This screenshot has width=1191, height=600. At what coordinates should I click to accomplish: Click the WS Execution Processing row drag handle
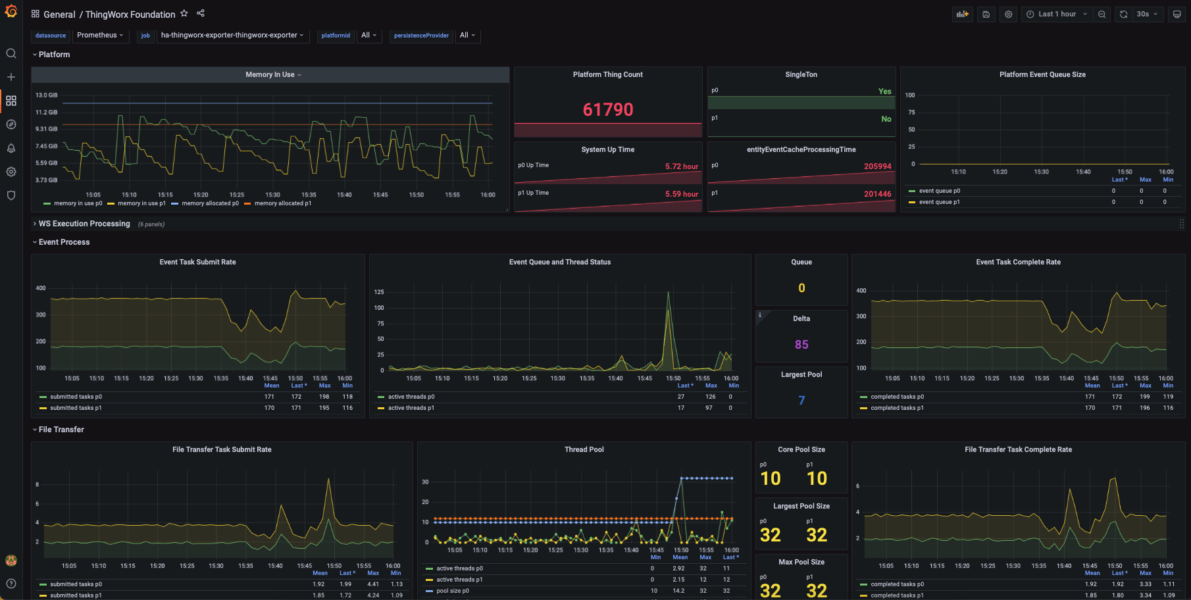1181,224
